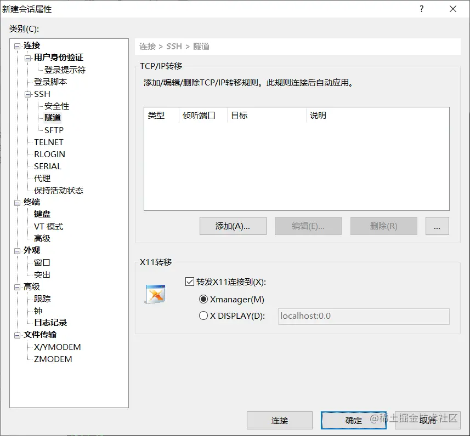The width and height of the screenshot is (470, 436).
Task: Collapse the 终端 tree branch
Action: [16, 202]
